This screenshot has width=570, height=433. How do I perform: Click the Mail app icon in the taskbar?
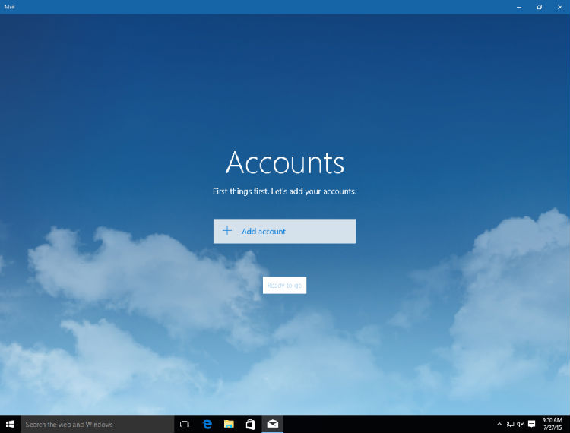point(272,424)
